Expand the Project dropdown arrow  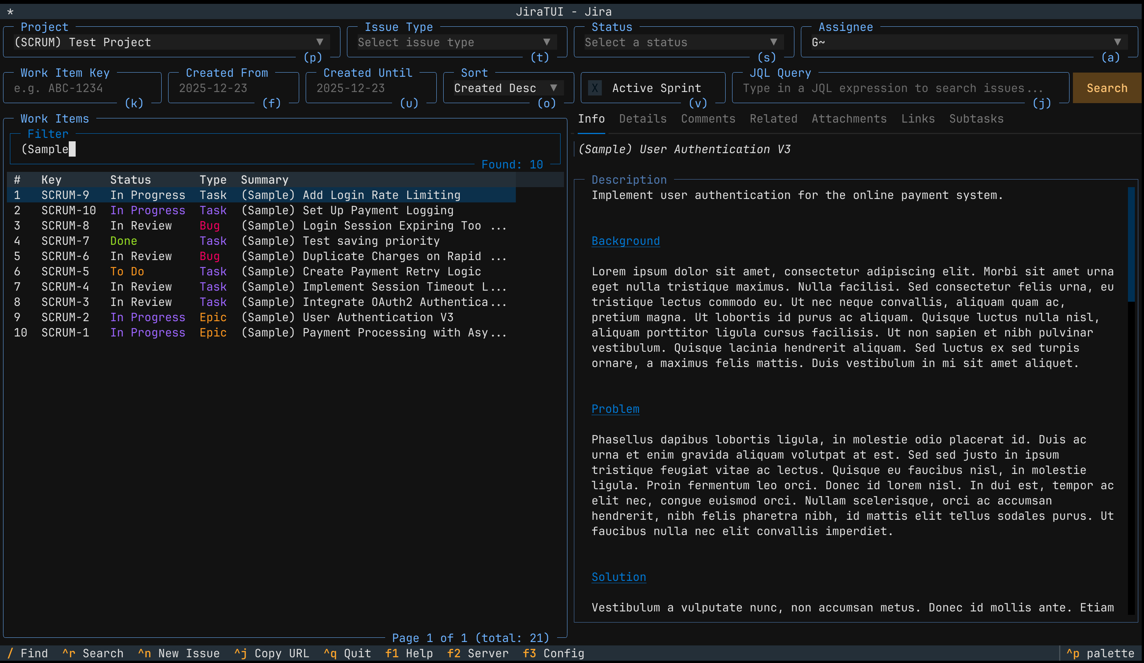click(x=319, y=42)
